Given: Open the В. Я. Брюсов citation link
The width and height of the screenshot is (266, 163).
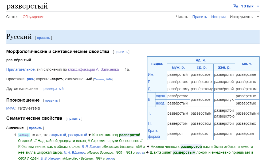Looking at the screenshot, I should point(91,147).
